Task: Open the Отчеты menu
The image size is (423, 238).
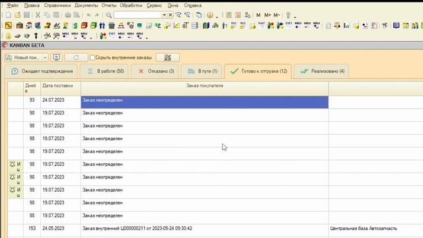Action: point(108,5)
